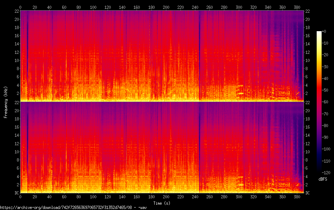This screenshot has height=210, width=334.
Task: Pick the dark purple section of the color bar
Action: pos(319,149)
